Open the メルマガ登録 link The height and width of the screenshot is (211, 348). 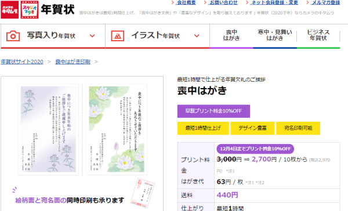[326, 2]
